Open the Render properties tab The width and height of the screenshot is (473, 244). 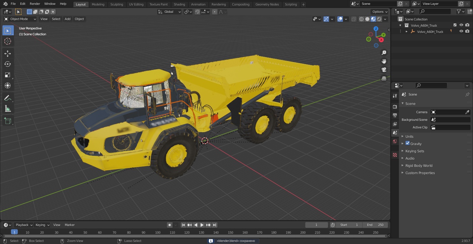click(395, 107)
